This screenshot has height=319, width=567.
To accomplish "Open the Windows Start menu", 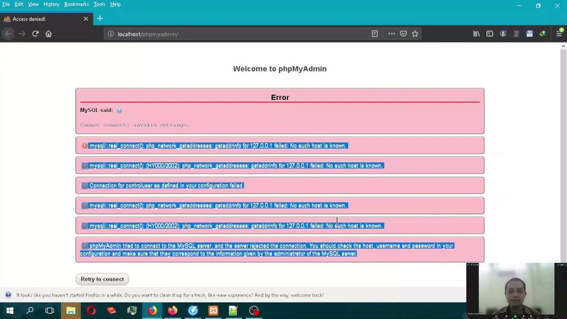I will point(10,311).
